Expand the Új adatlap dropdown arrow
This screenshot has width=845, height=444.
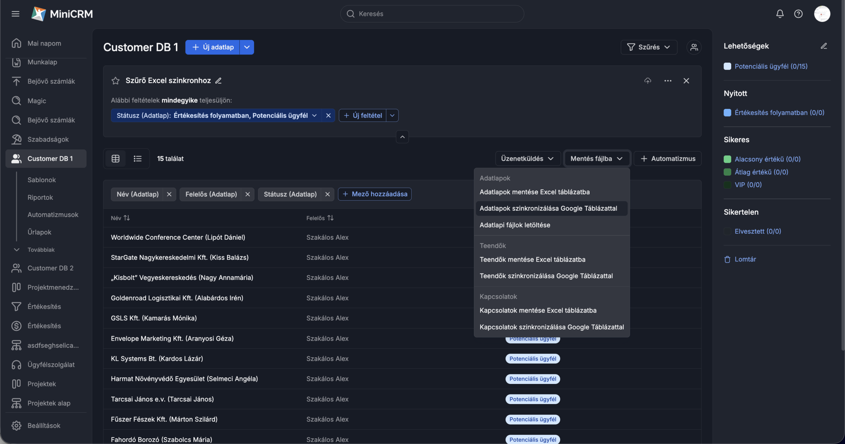[x=247, y=47]
